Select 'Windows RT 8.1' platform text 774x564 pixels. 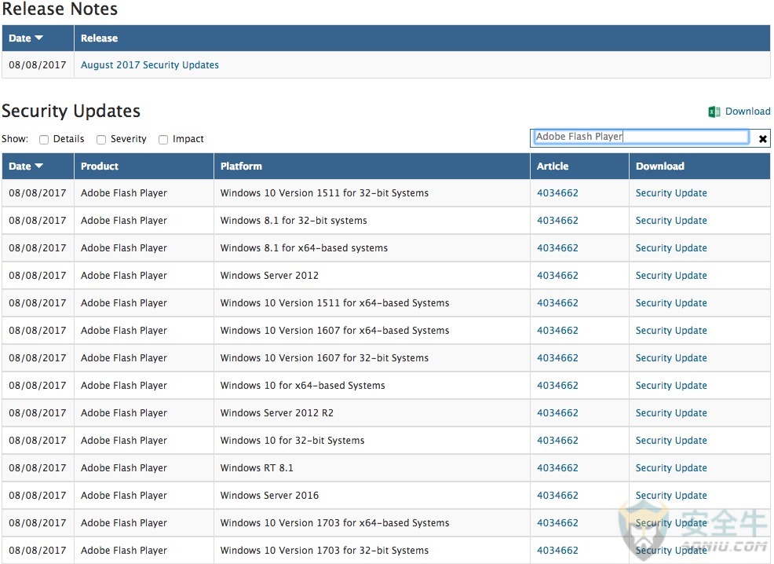[257, 468]
